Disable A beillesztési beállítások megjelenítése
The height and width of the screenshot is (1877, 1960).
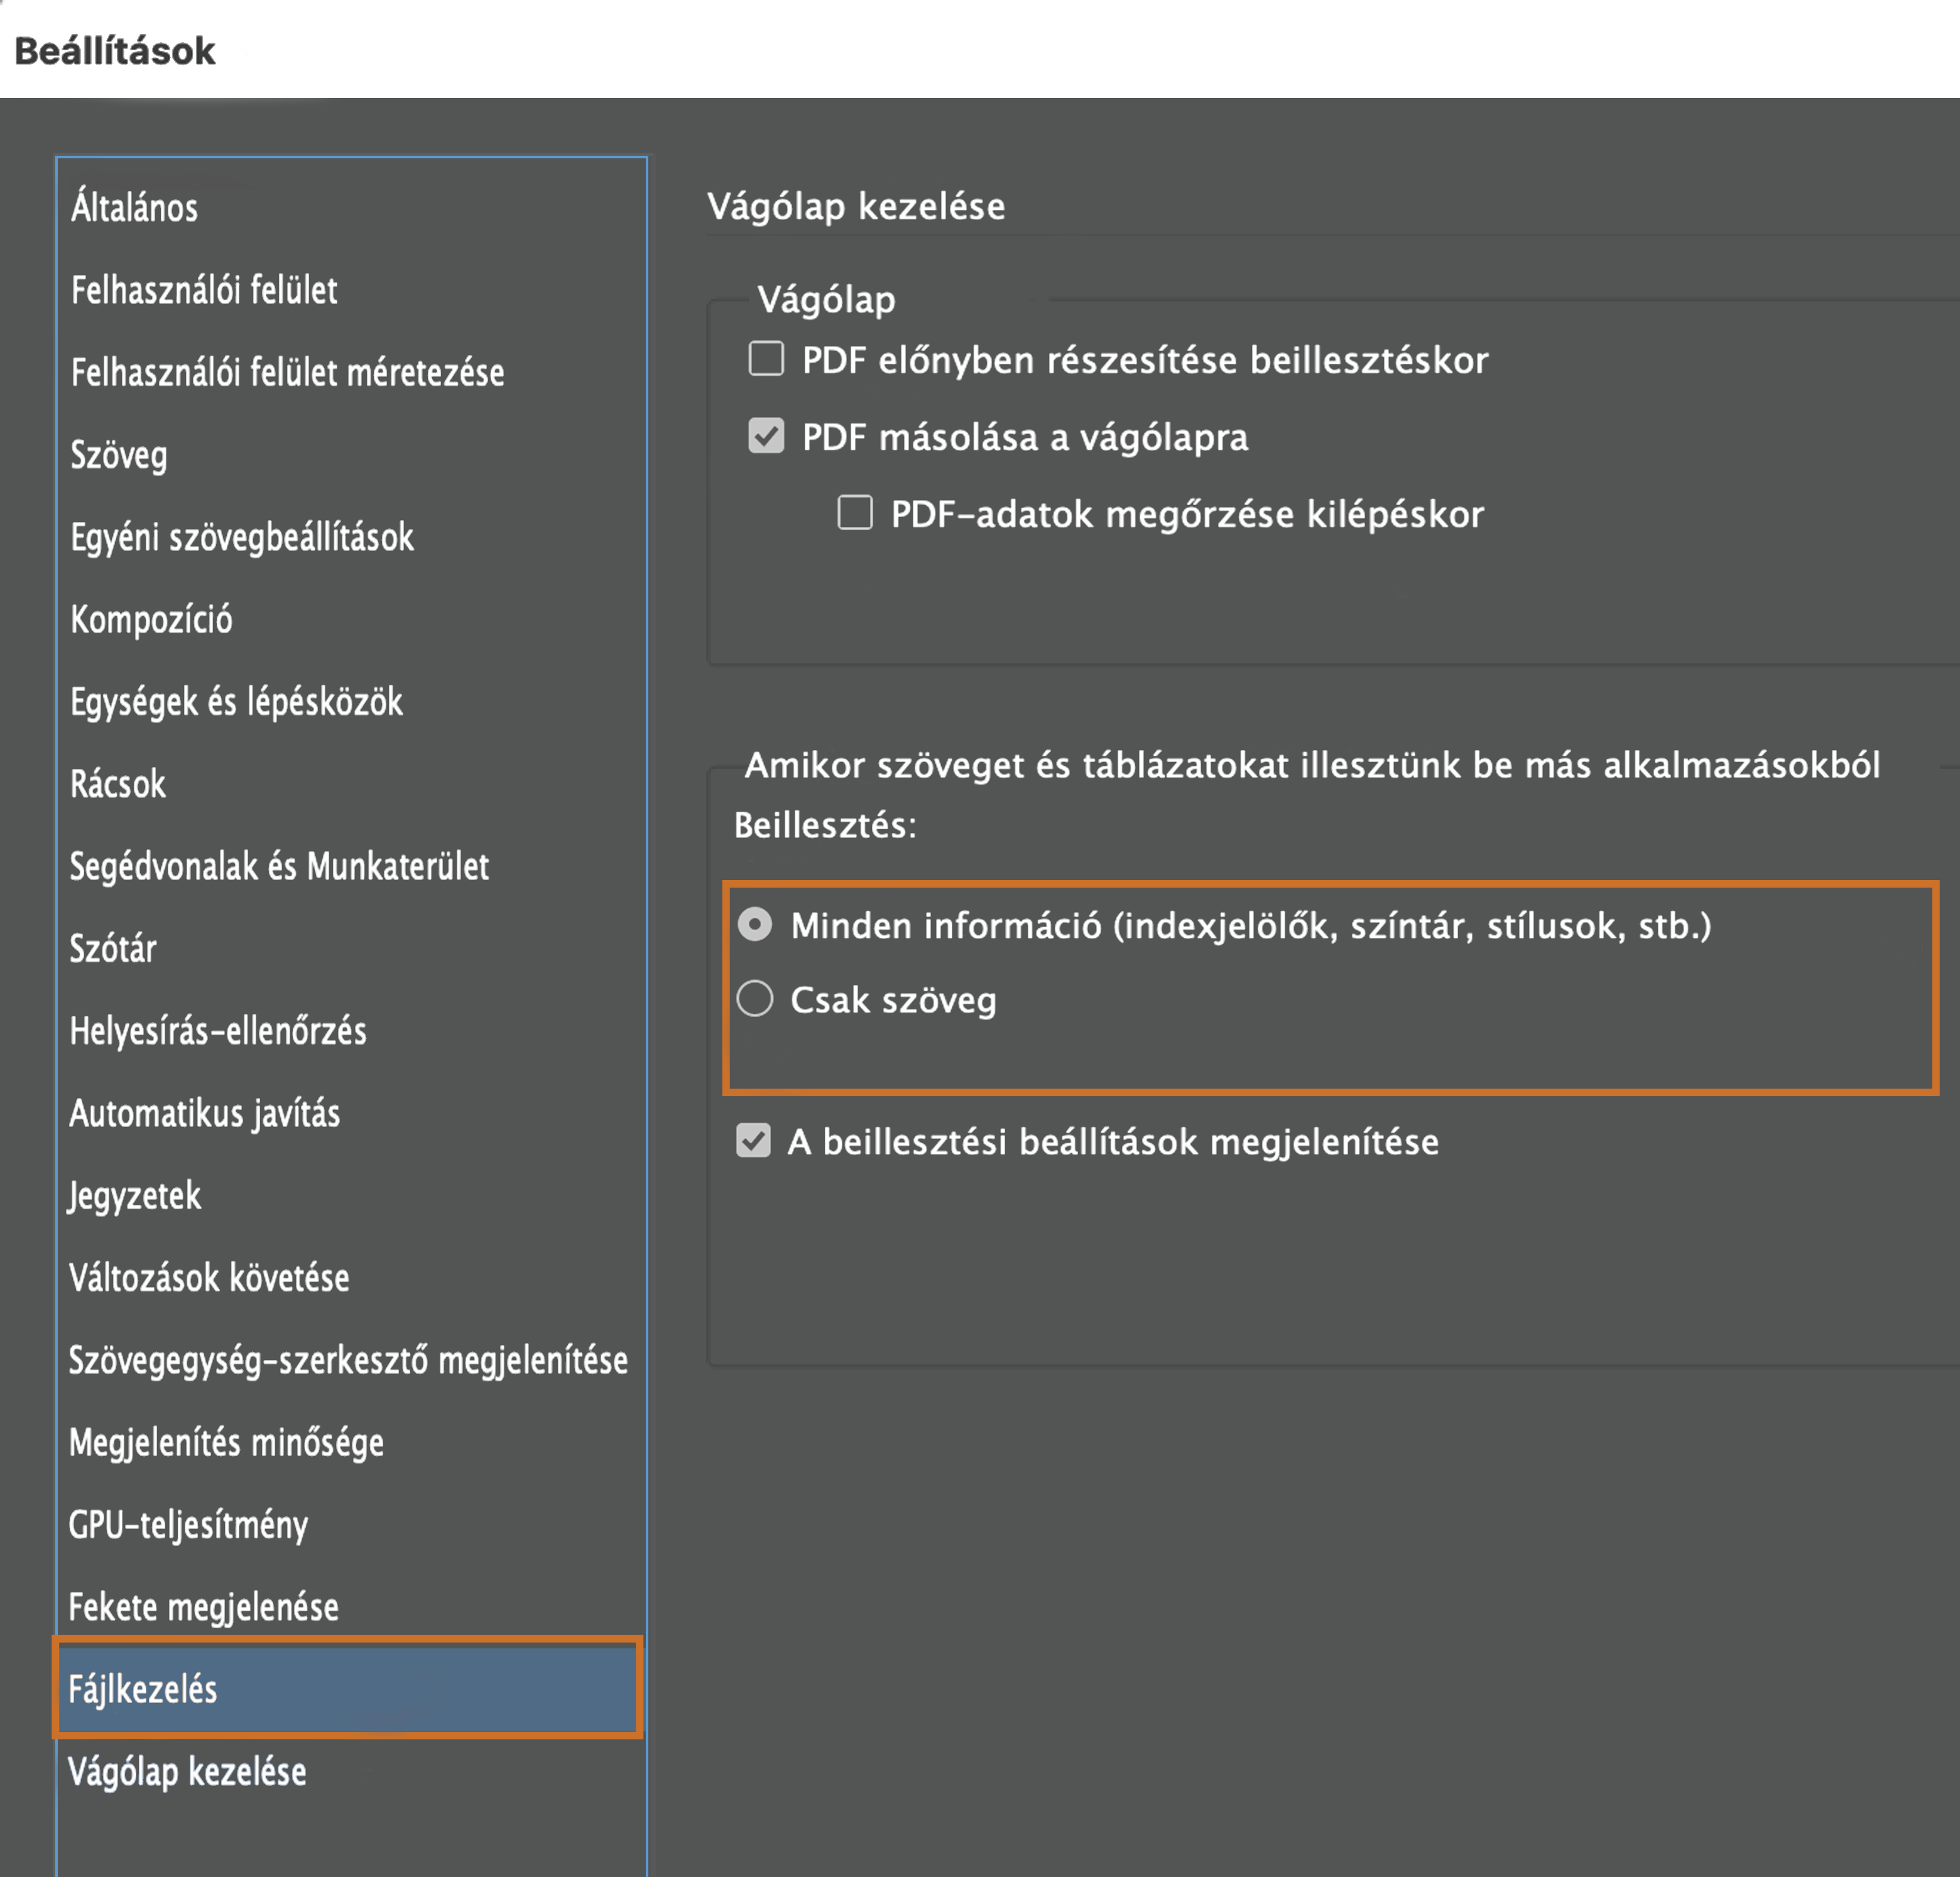[755, 1142]
